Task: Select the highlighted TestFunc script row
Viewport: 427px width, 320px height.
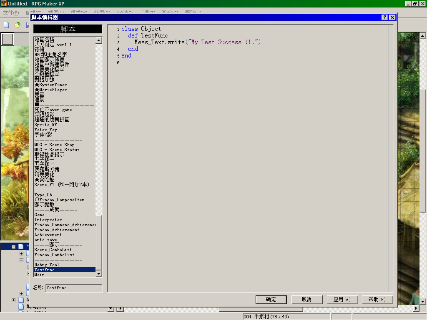Action: pos(65,270)
